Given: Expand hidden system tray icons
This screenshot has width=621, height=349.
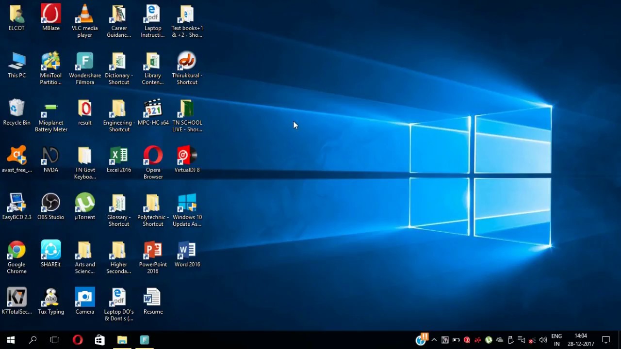Looking at the screenshot, I should pos(434,340).
